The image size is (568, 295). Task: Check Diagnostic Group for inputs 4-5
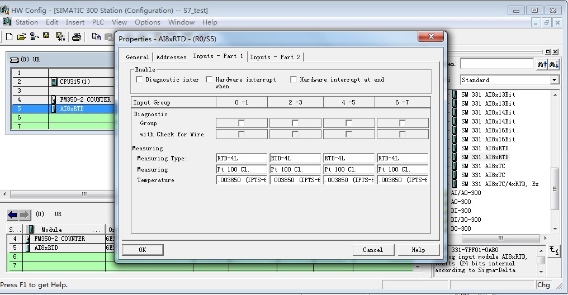[348, 123]
